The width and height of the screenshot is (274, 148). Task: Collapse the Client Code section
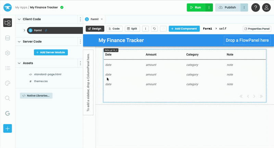coord(19,19)
